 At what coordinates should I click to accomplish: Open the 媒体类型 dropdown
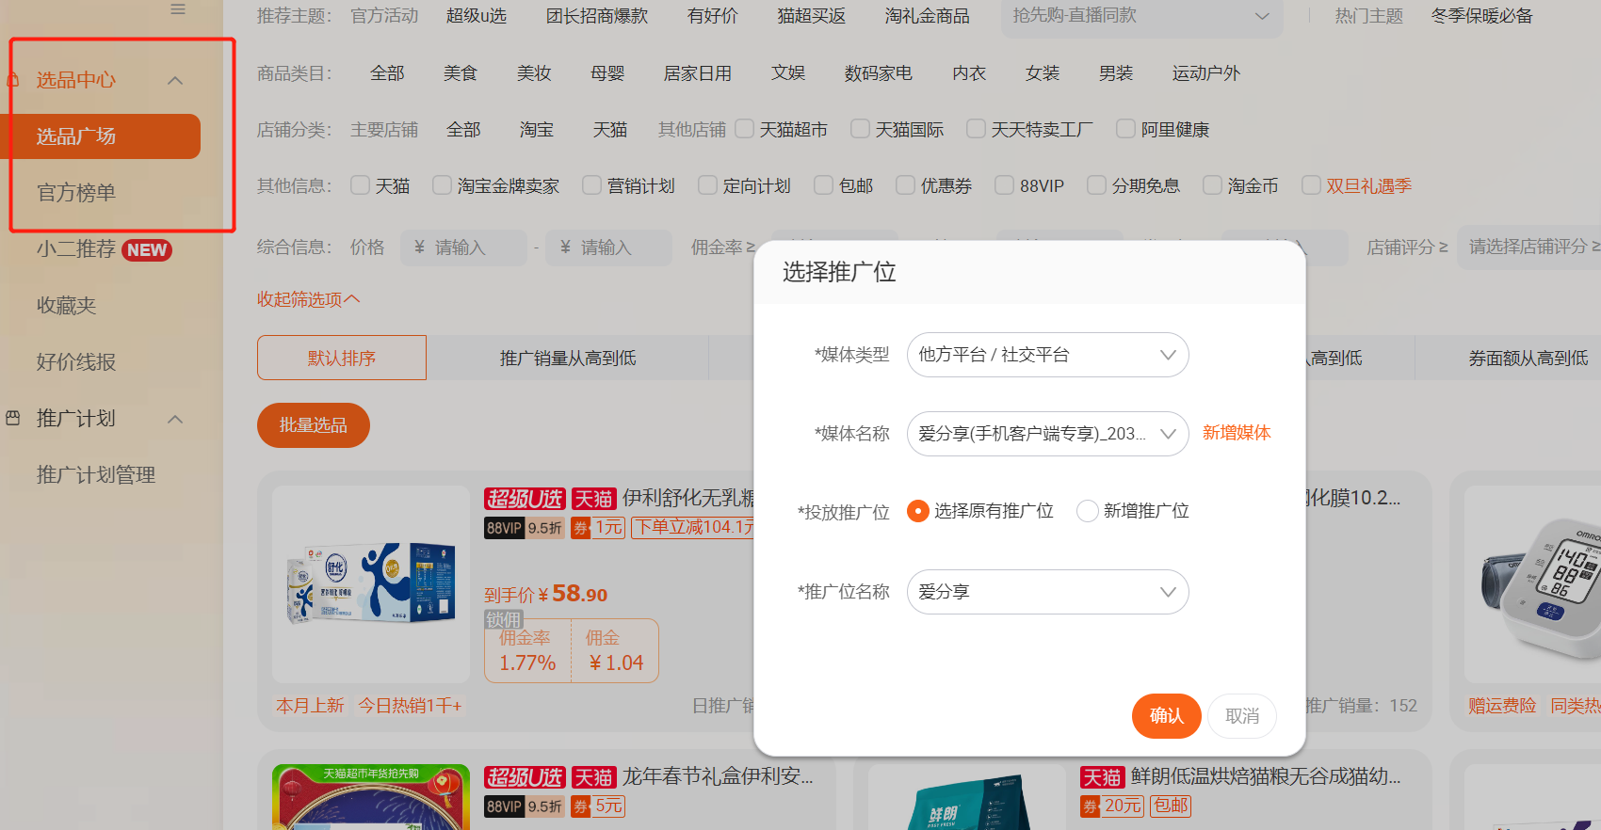pyautogui.click(x=1047, y=355)
